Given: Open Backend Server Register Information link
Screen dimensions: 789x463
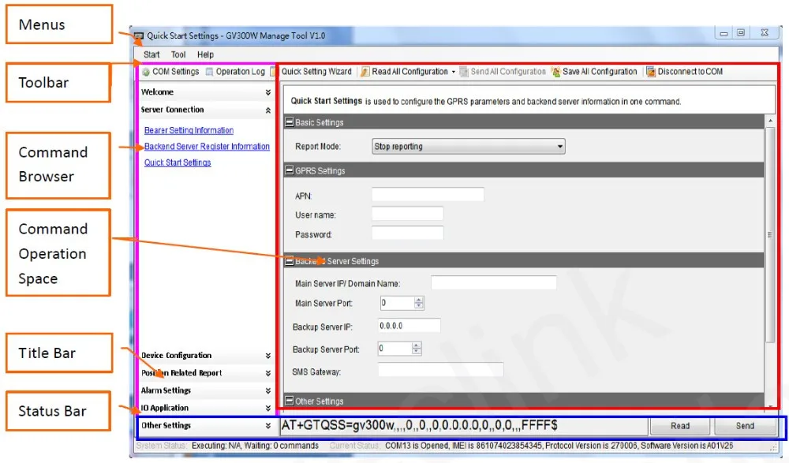Looking at the screenshot, I should coord(207,147).
